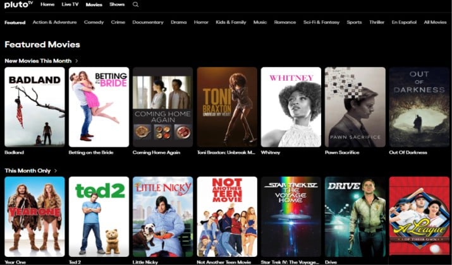Open the Kids & Family category
The height and width of the screenshot is (265, 452).
231,22
